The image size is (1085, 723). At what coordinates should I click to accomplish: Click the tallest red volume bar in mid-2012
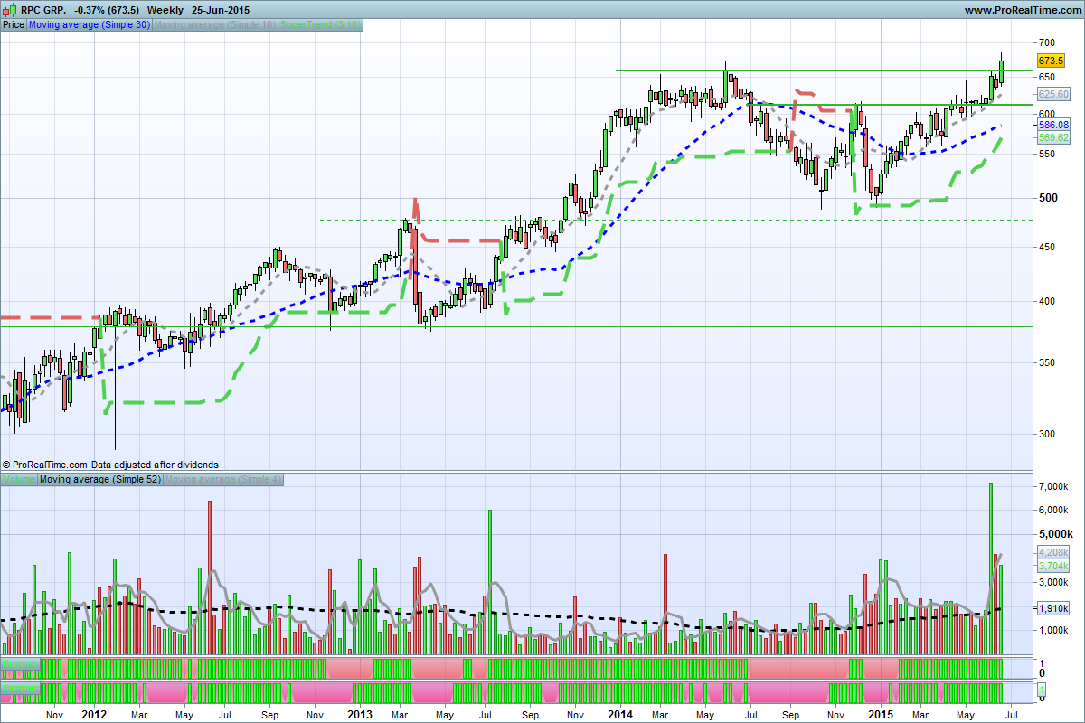point(209,577)
